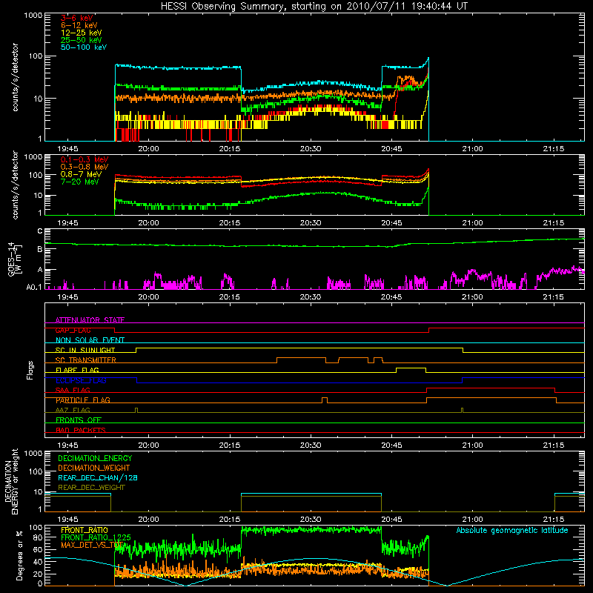Click the ATTENUATOR_STATE flag label

coord(90,320)
